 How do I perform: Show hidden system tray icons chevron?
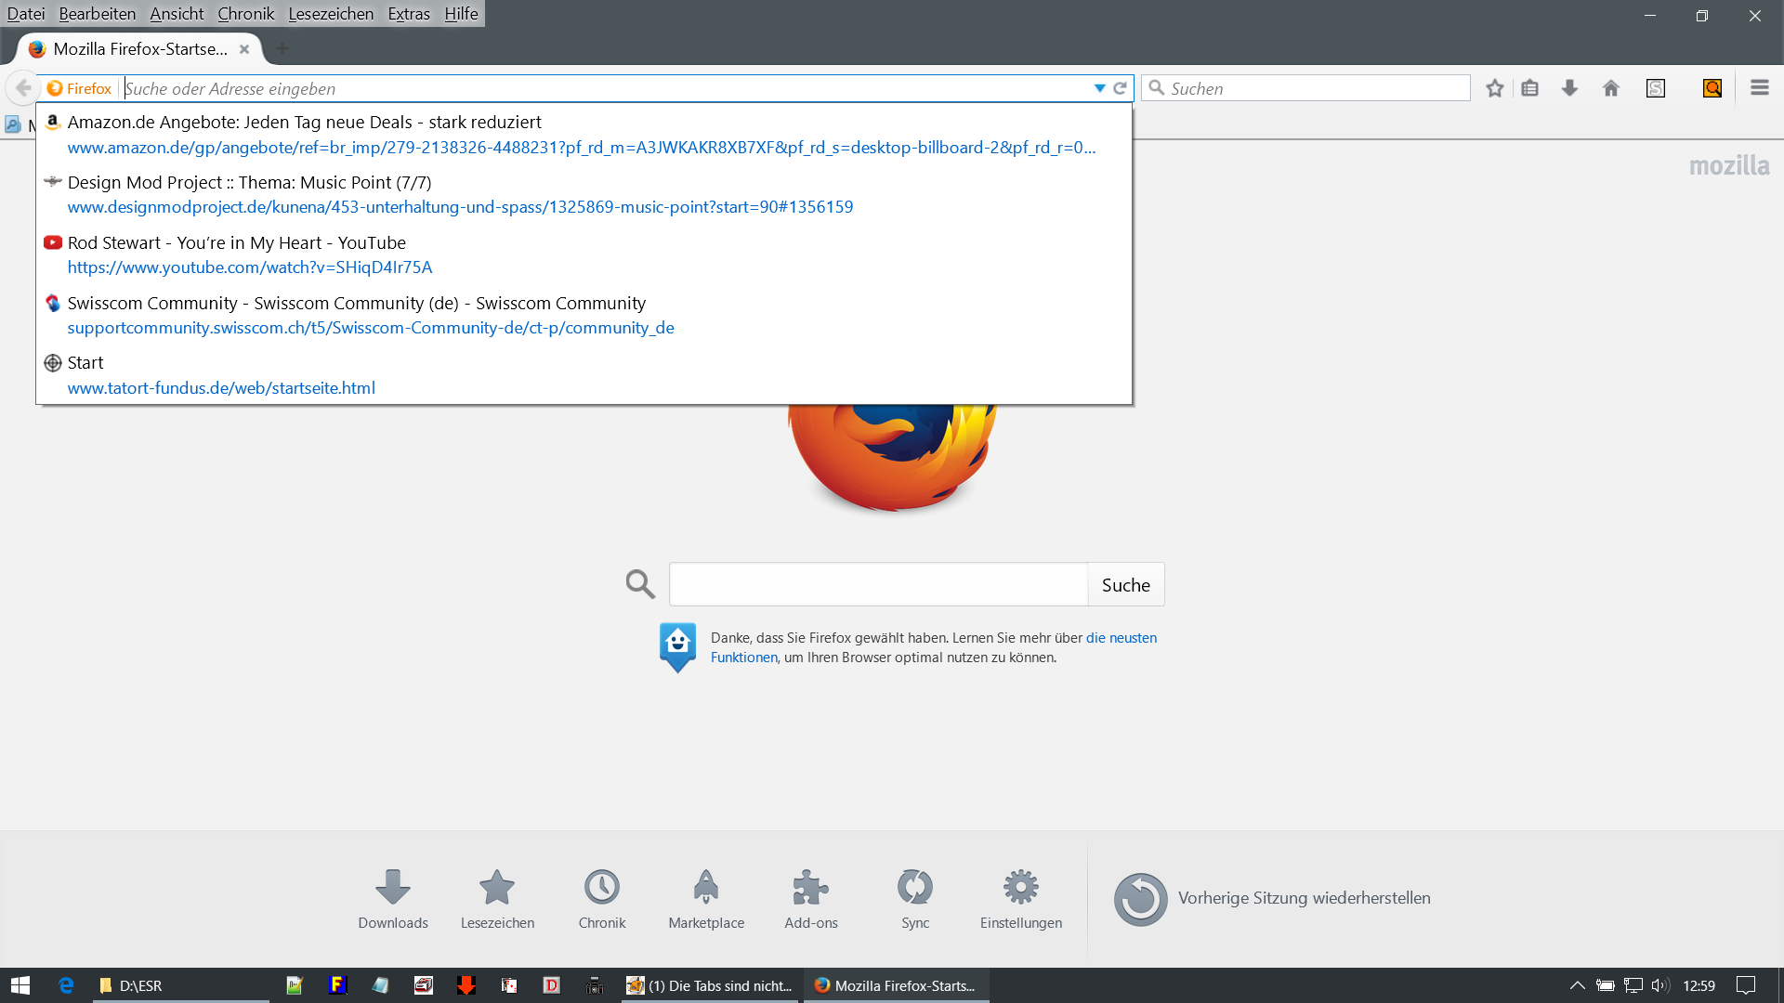(x=1577, y=985)
